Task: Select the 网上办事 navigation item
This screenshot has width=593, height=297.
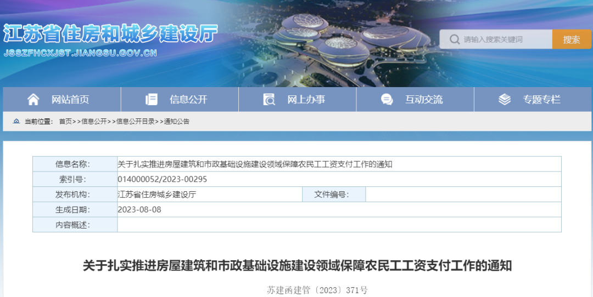Action: coord(306,99)
